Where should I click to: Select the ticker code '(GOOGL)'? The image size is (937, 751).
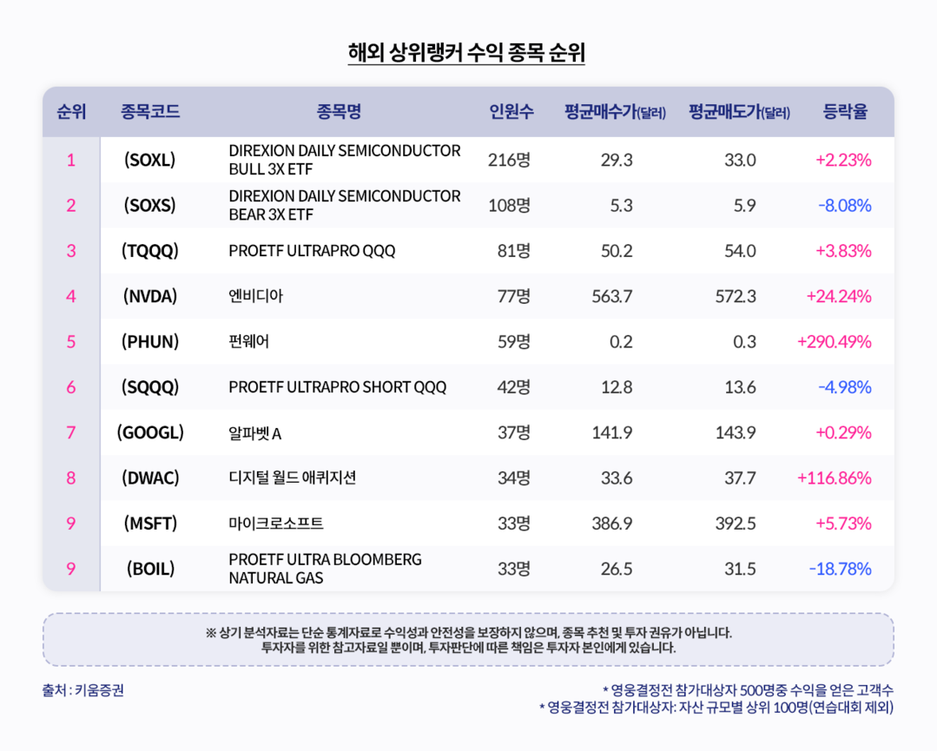(x=150, y=432)
